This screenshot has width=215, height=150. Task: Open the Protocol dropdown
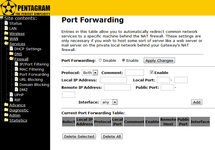pos(90,73)
